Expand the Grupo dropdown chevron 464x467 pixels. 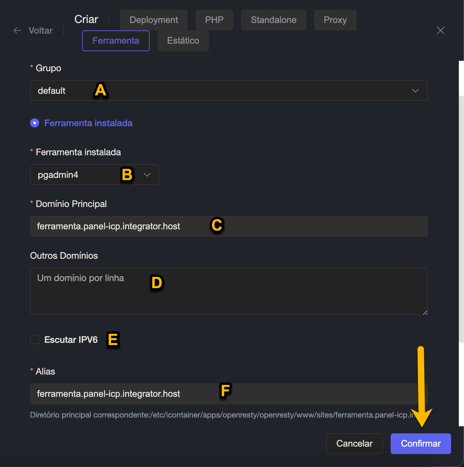415,91
